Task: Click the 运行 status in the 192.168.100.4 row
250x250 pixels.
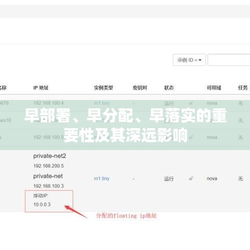Action: [169, 103]
